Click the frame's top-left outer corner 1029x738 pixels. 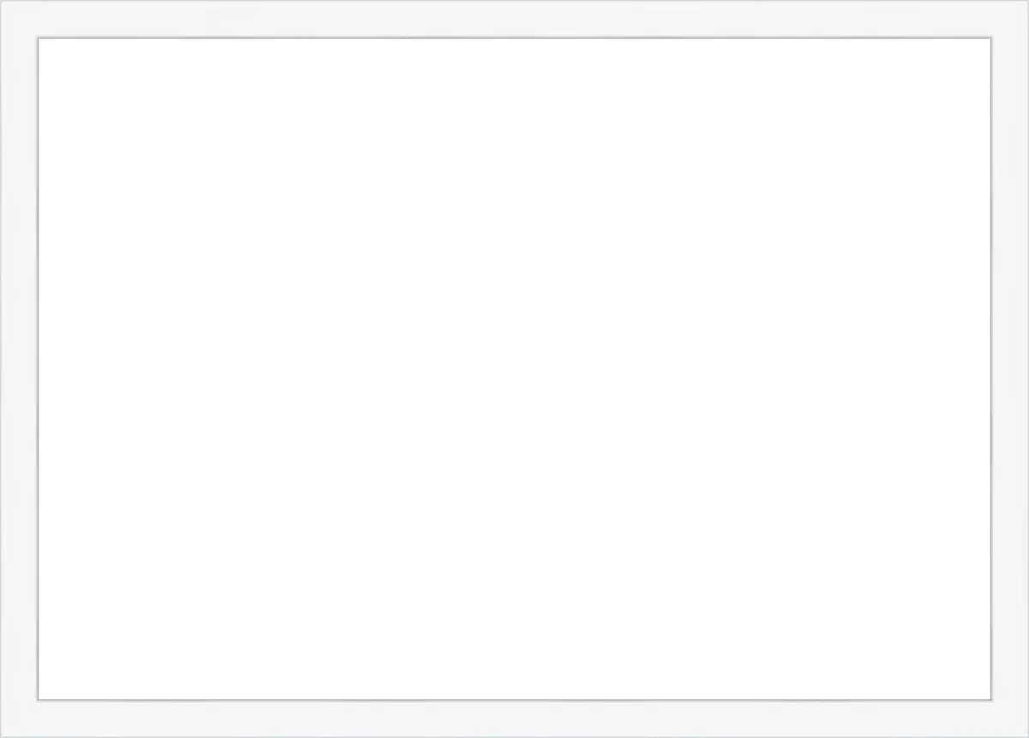point(2,2)
